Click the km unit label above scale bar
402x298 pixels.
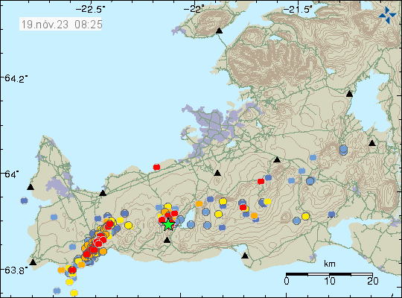tap(330, 264)
